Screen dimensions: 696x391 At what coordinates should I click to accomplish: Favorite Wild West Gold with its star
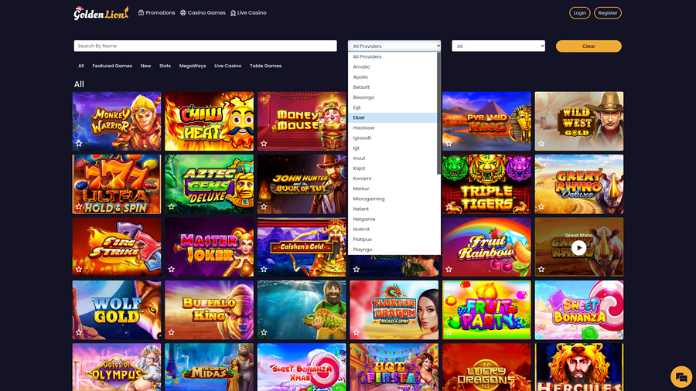coord(541,144)
